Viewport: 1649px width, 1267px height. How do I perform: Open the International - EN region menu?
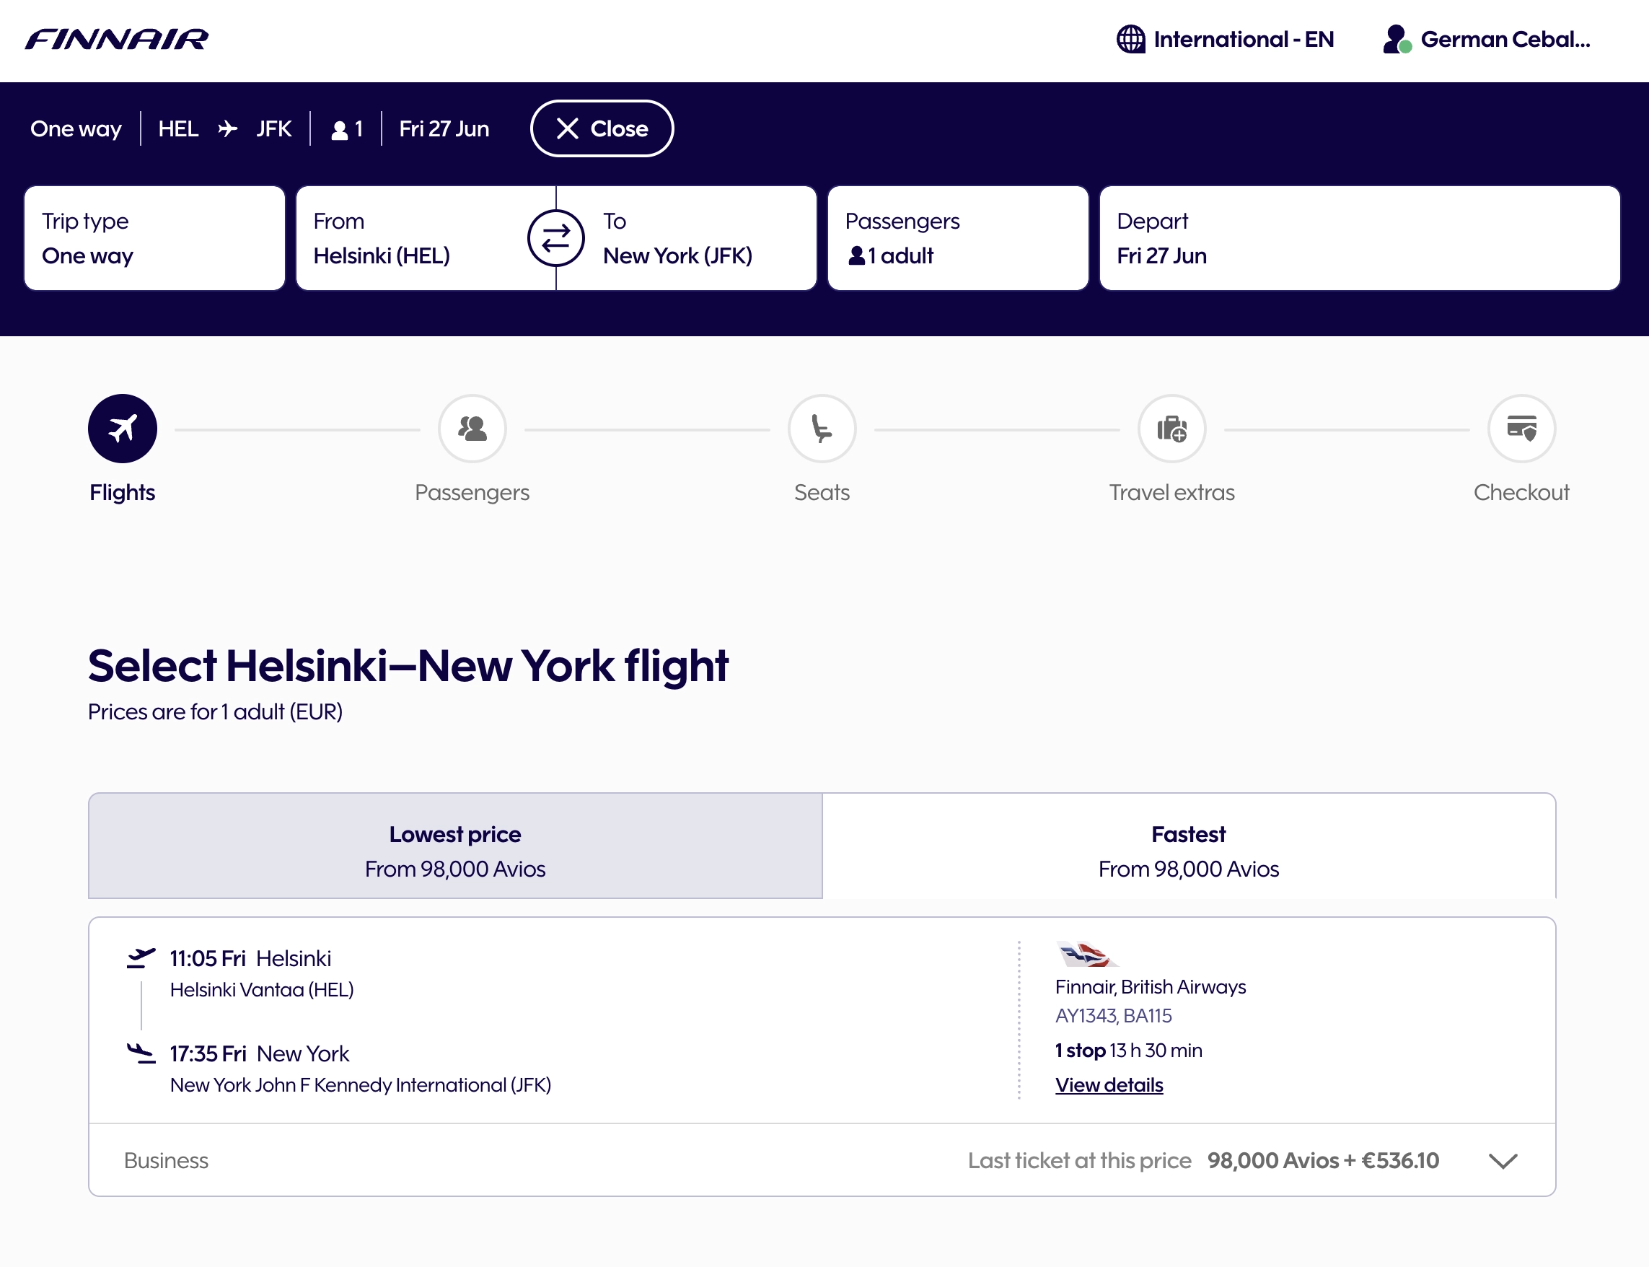coord(1226,39)
